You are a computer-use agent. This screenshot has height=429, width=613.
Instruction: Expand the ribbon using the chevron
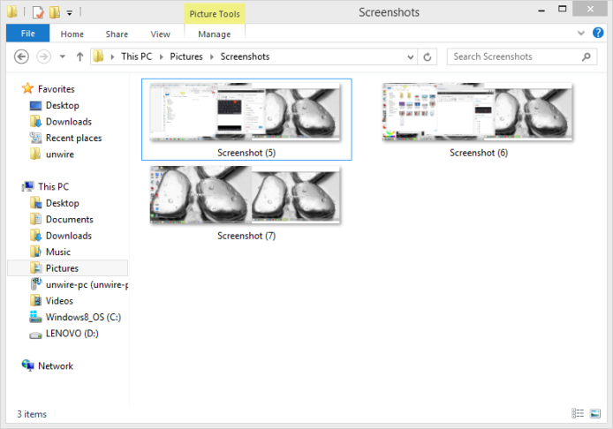[582, 34]
